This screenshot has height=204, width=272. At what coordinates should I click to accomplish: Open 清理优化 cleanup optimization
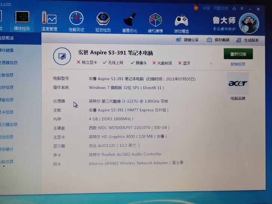[x=129, y=22]
